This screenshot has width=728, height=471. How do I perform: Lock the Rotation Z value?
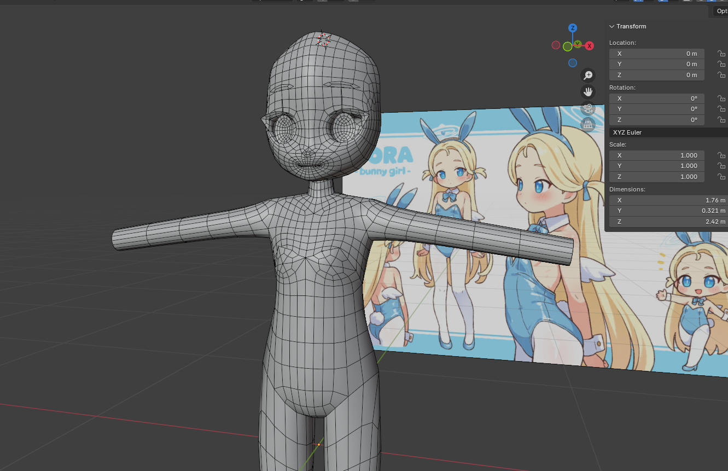tap(721, 120)
